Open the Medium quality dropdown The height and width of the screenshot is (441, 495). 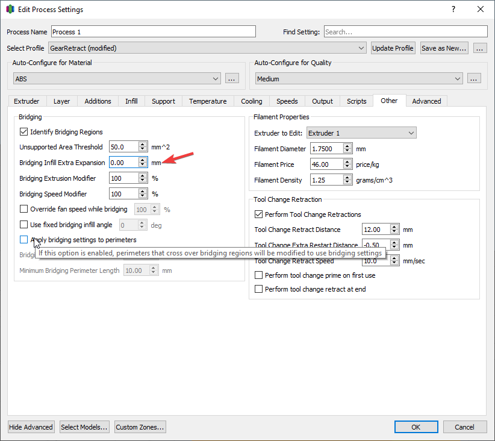pyautogui.click(x=359, y=78)
